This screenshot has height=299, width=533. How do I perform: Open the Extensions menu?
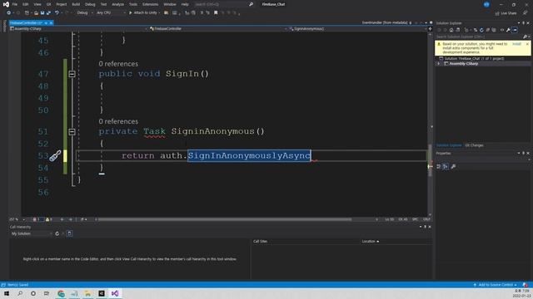(150, 4)
